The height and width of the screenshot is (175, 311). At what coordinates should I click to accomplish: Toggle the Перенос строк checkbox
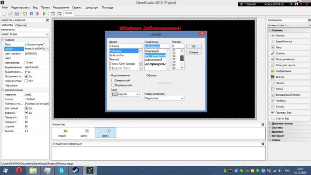pyautogui.click(x=26, y=81)
